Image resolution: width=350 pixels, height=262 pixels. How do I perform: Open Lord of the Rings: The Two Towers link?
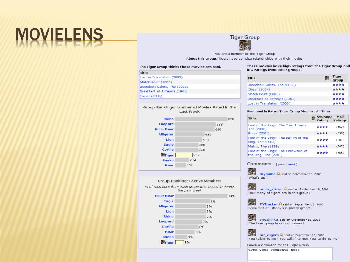(x=278, y=127)
